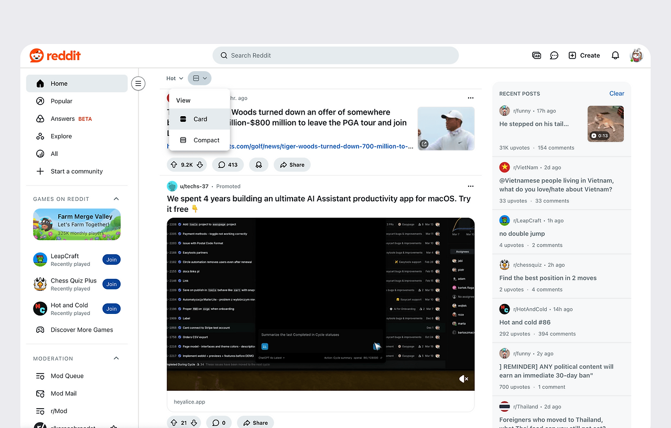Toggle the view layout dropdown
The image size is (671, 428).
(199, 78)
